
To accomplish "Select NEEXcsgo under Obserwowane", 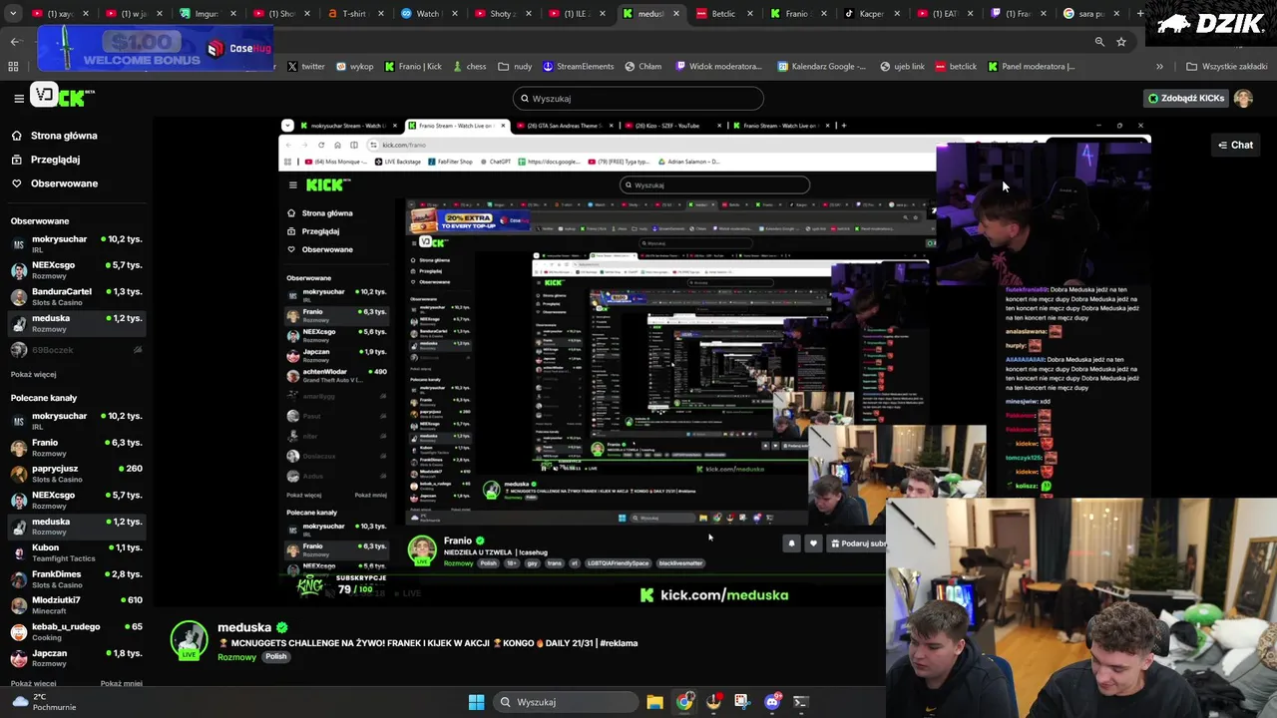I will 76,270.
